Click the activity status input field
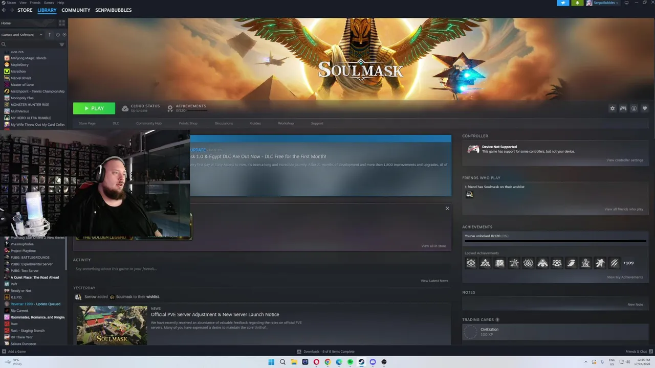This screenshot has height=368, width=655. coord(261,269)
